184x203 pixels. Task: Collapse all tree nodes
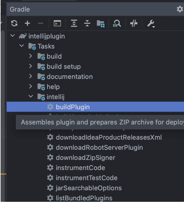[87, 23]
